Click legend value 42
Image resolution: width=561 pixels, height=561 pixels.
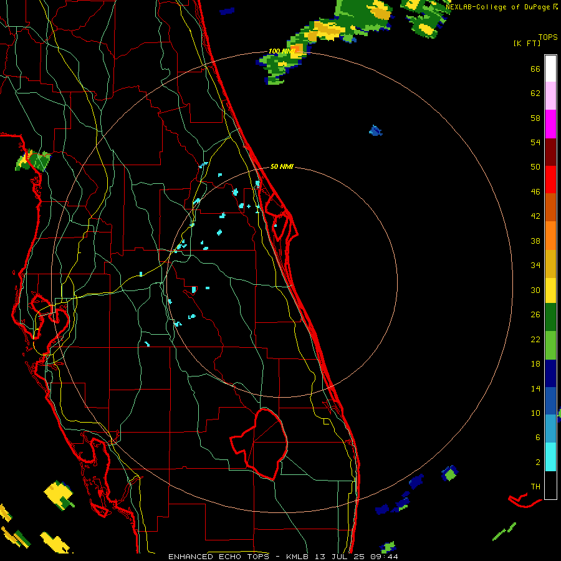pyautogui.click(x=535, y=216)
